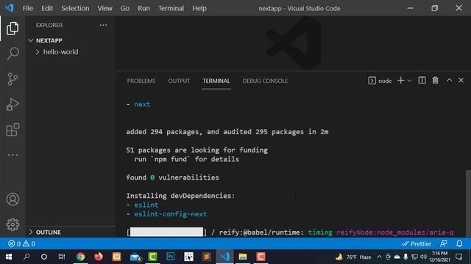Open Chrome from the taskbar
This screenshot has height=264, width=471.
[x=80, y=257]
